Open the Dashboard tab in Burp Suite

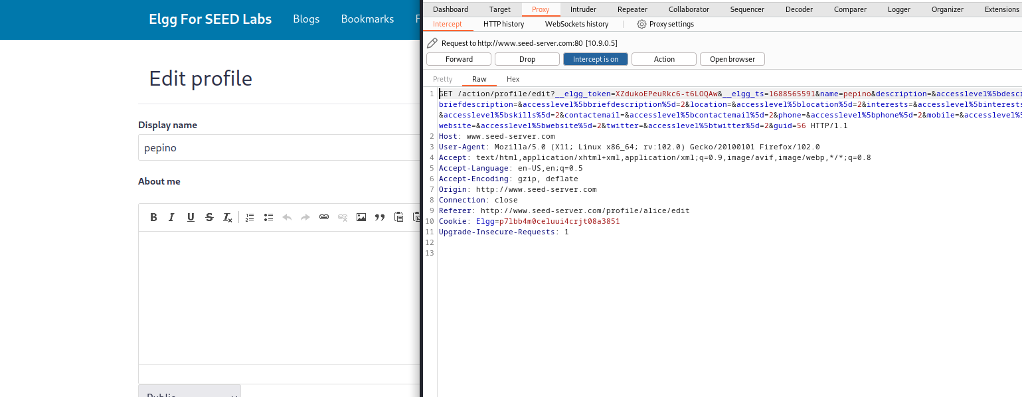[450, 9]
